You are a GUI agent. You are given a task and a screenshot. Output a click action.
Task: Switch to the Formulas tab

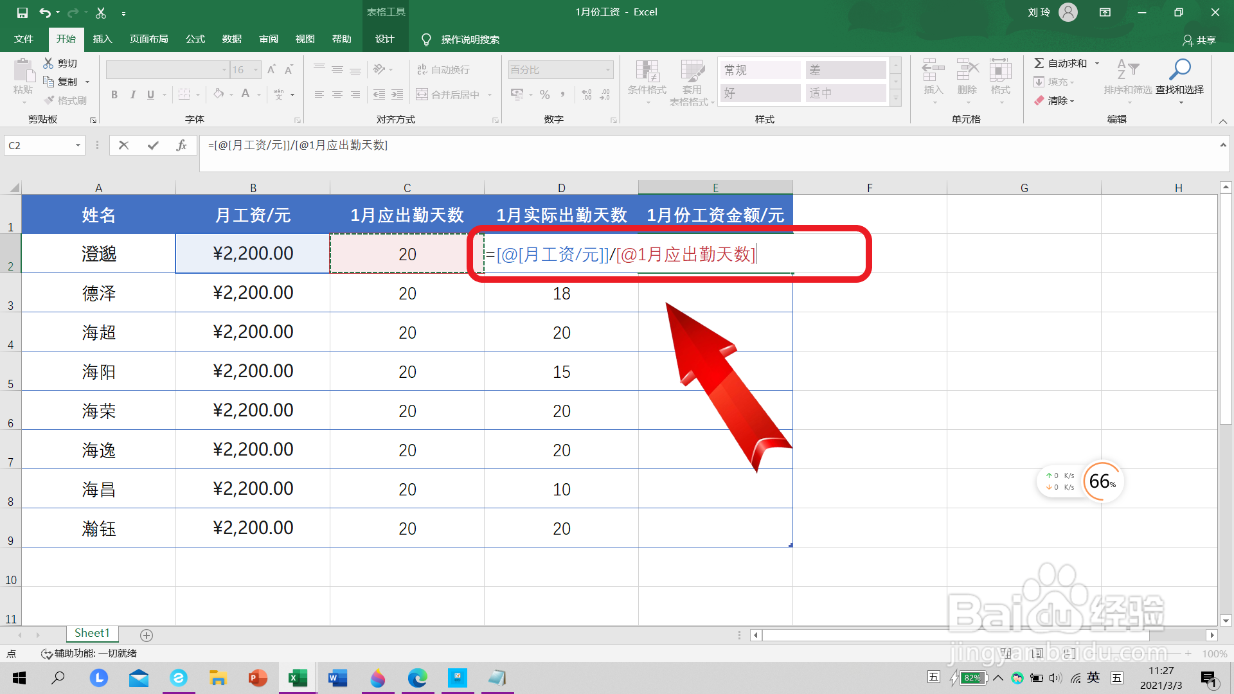click(195, 39)
